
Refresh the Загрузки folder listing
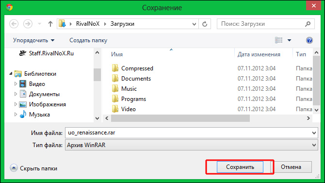pos(205,24)
